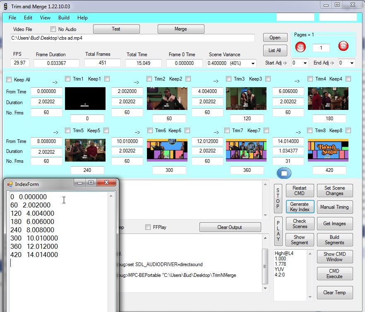Select segment 7 thumbnail at frame 360
The height and width of the screenshot is (312, 365).
pyautogui.click(x=246, y=150)
